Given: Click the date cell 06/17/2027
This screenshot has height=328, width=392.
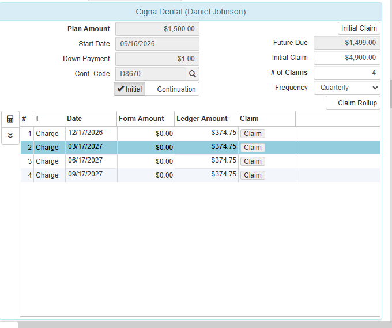Looking at the screenshot, I should coord(91,161).
